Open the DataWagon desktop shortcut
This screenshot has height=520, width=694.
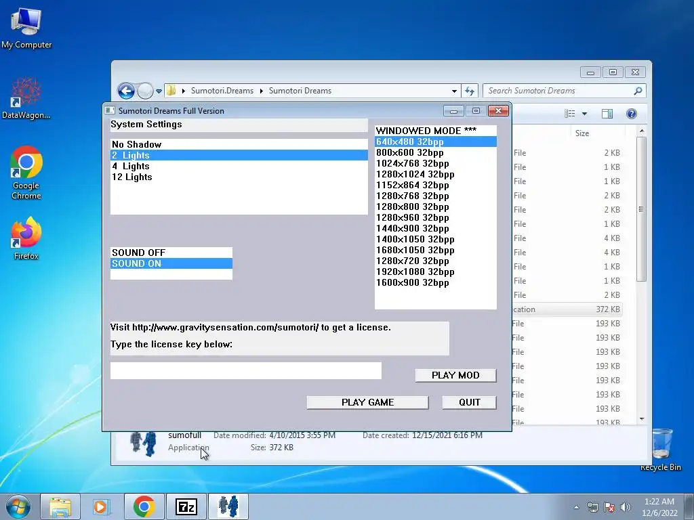26,98
